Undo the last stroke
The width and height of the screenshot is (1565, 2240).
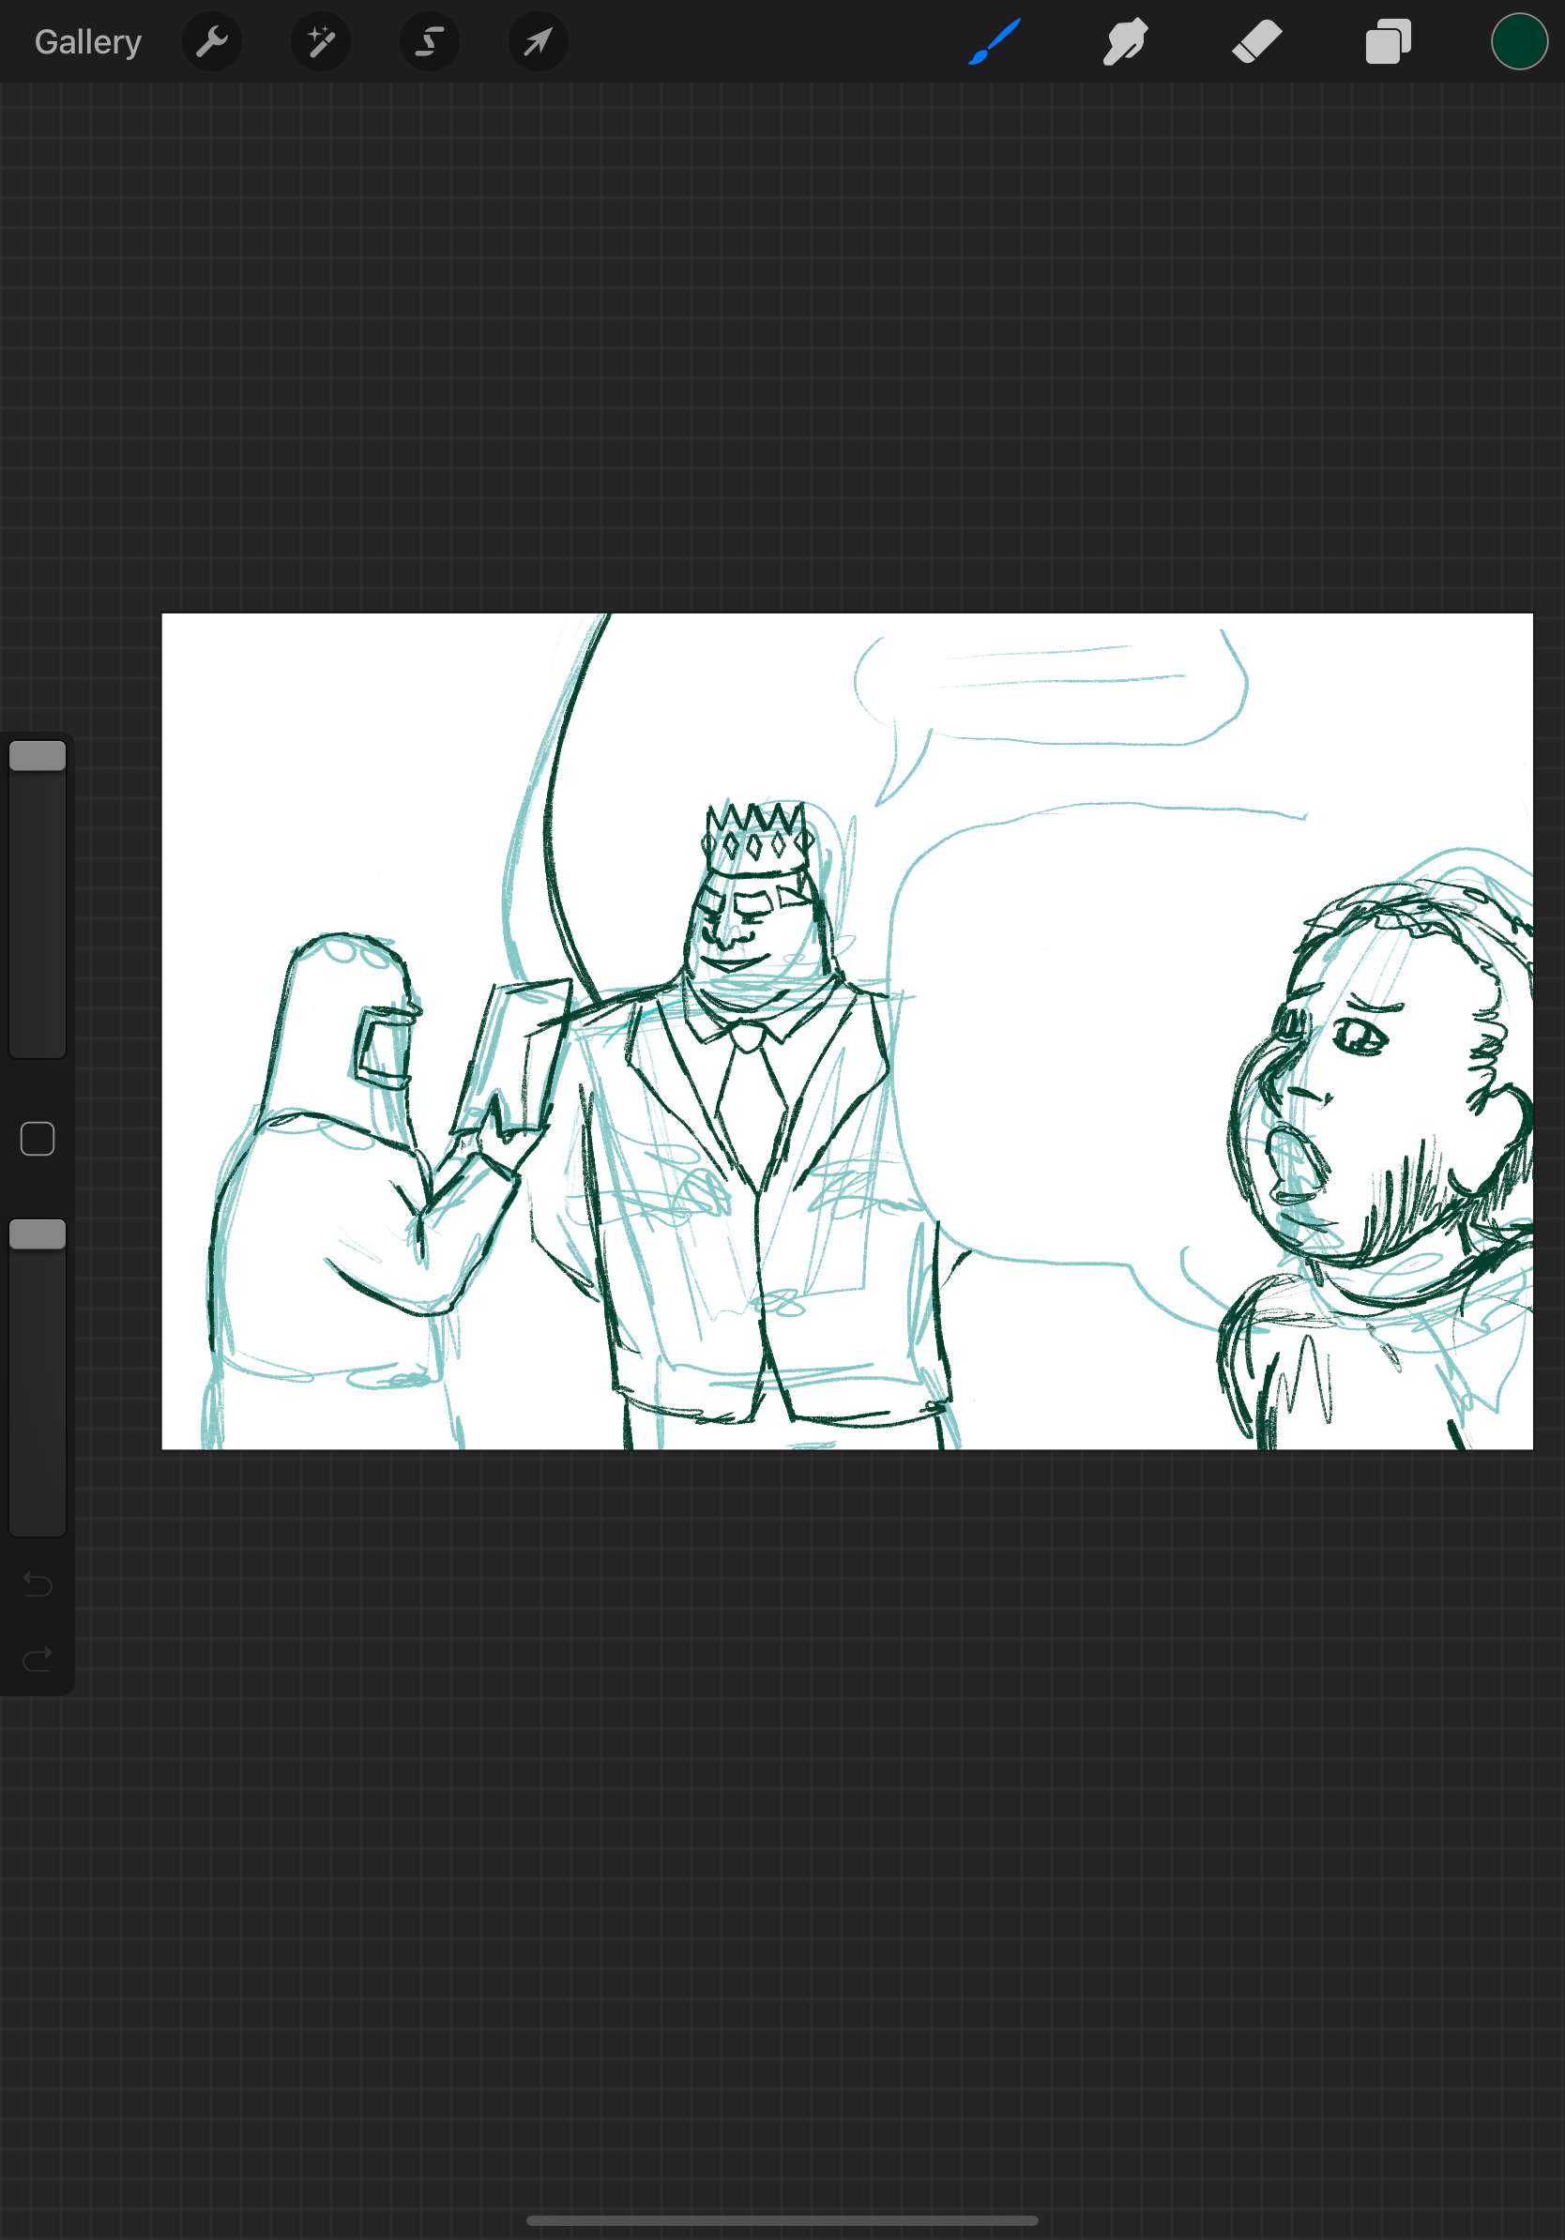click(x=38, y=1583)
